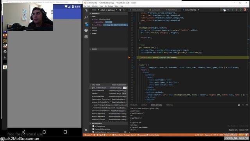250x141 pixels.
Task: Maximize the bottom panel with the chevron
Action: tap(243, 105)
